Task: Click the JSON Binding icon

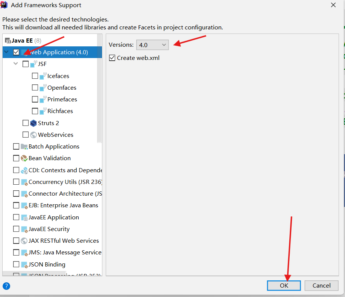Action: [24, 264]
